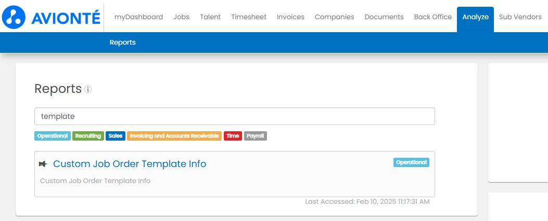
Task: Filter reports by the Recruiting tag
Action: coord(88,136)
